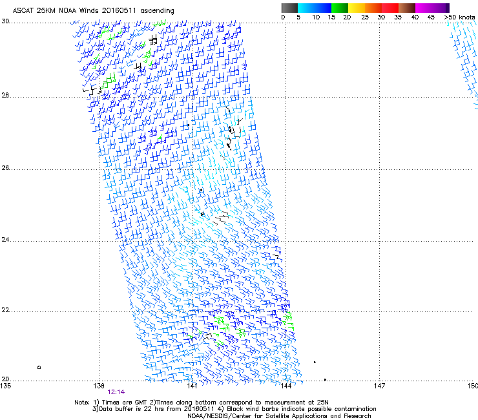Click the small island outline near 136E 20.5N

[x=39, y=367]
